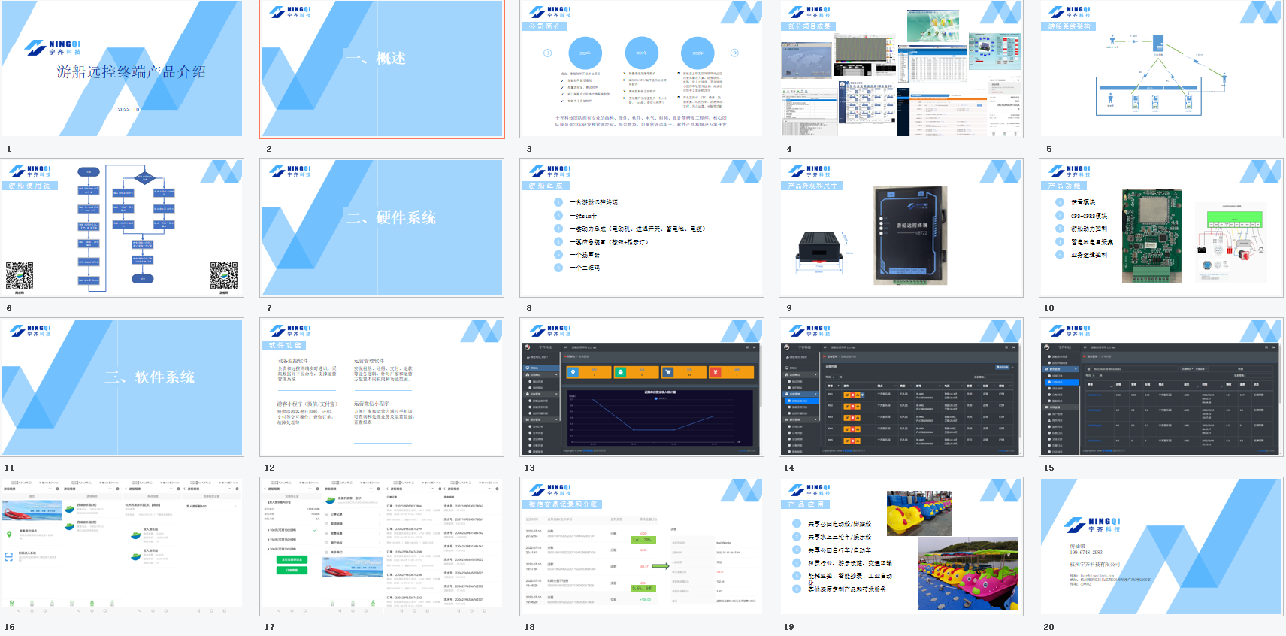Open slide 3 '公司简介' timeline thumbnail
Image resolution: width=1286 pixels, height=636 pixels.
tap(642, 69)
